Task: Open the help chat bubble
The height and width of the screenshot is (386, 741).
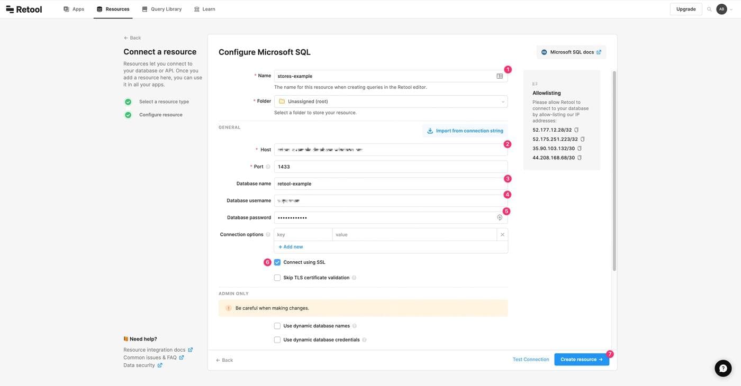Action: 723,368
